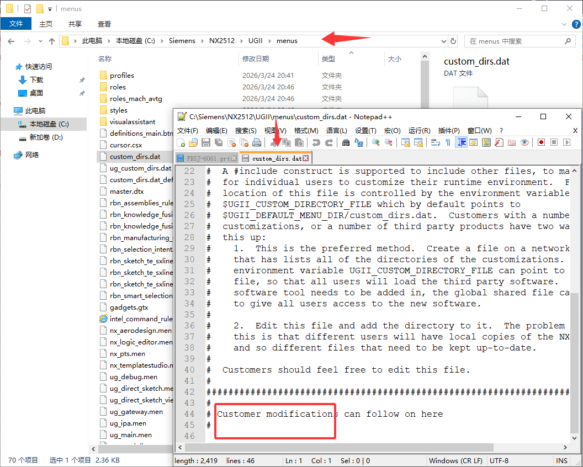Stop macro recording toolbar icon

(x=554, y=142)
